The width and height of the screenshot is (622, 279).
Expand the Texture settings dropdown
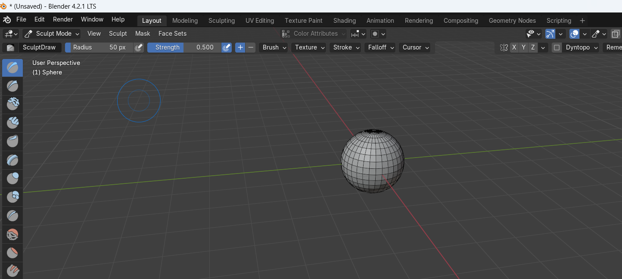pyautogui.click(x=310, y=47)
